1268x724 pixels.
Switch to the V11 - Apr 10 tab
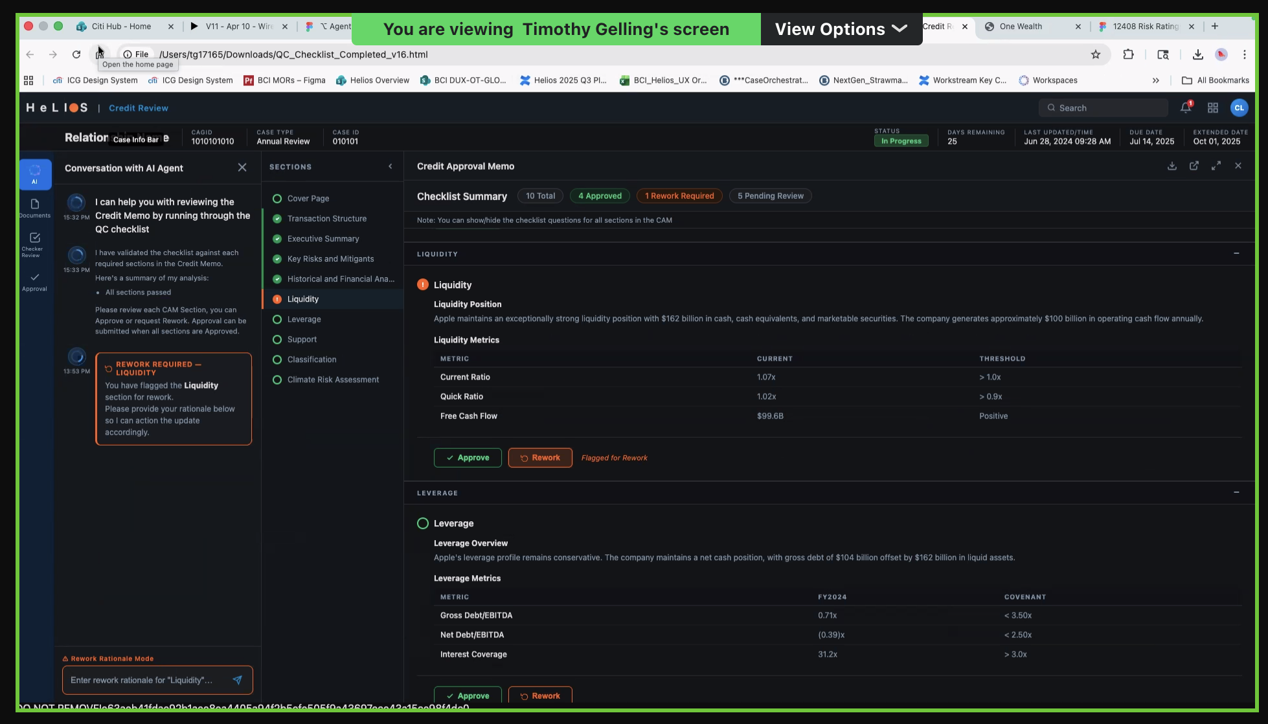238,27
